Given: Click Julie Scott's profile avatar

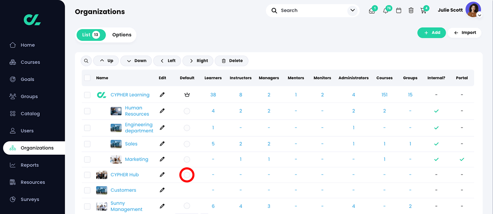Looking at the screenshot, I should [473, 10].
